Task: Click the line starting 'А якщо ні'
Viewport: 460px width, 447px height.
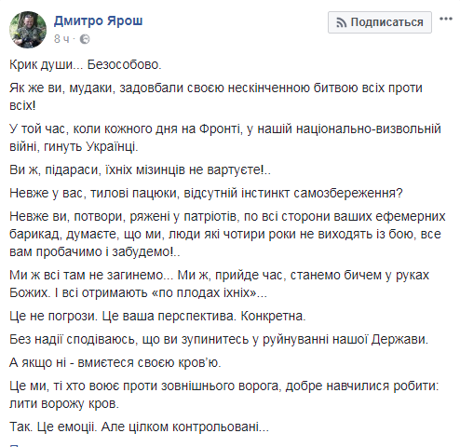Action: 115,362
